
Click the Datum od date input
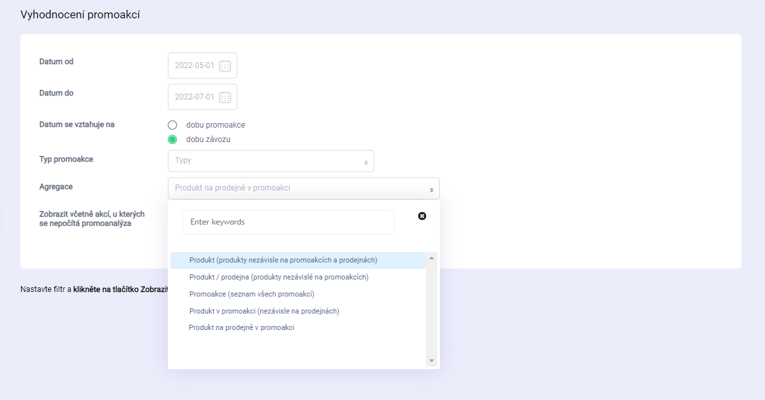(x=195, y=65)
